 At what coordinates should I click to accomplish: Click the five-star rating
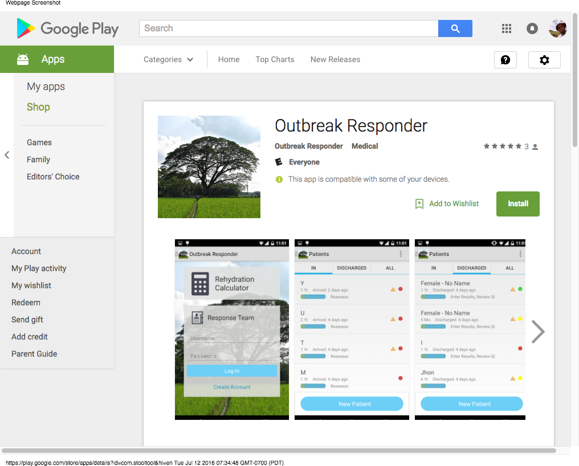click(502, 146)
